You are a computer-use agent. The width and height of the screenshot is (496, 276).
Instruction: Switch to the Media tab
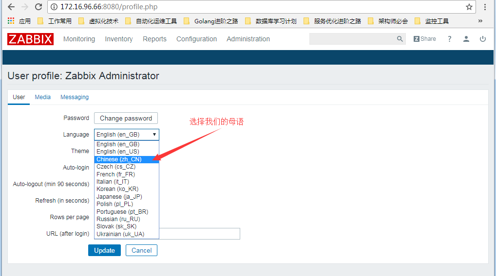(43, 97)
